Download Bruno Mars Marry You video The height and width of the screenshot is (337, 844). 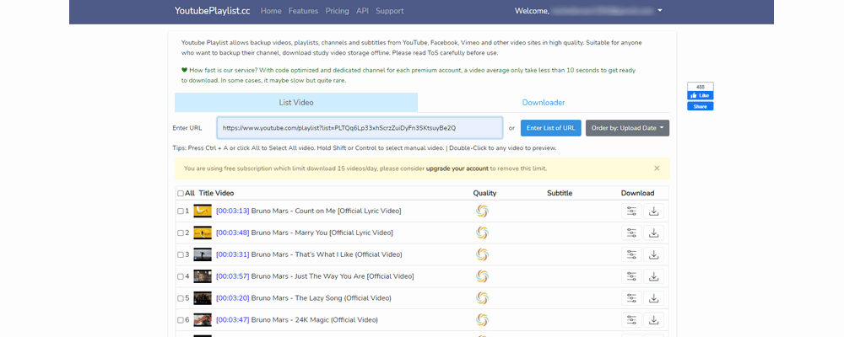pyautogui.click(x=653, y=233)
